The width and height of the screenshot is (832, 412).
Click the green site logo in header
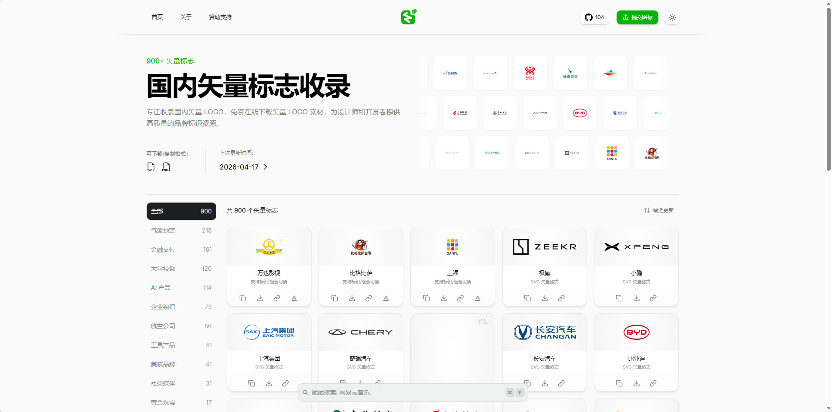[x=409, y=17]
